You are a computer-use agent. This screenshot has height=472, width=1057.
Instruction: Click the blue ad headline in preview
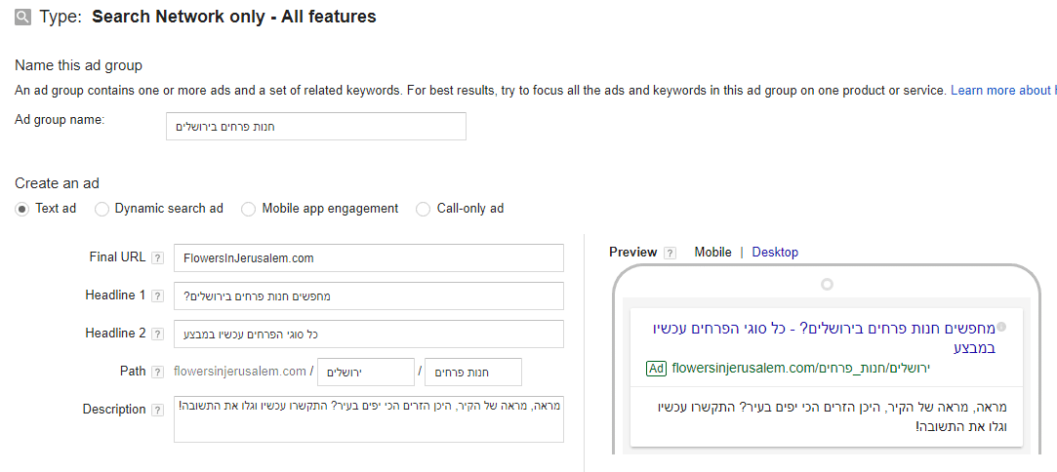(x=824, y=338)
